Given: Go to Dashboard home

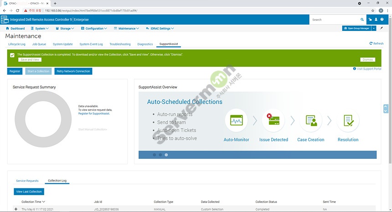Looking at the screenshot, I should coord(15,28).
